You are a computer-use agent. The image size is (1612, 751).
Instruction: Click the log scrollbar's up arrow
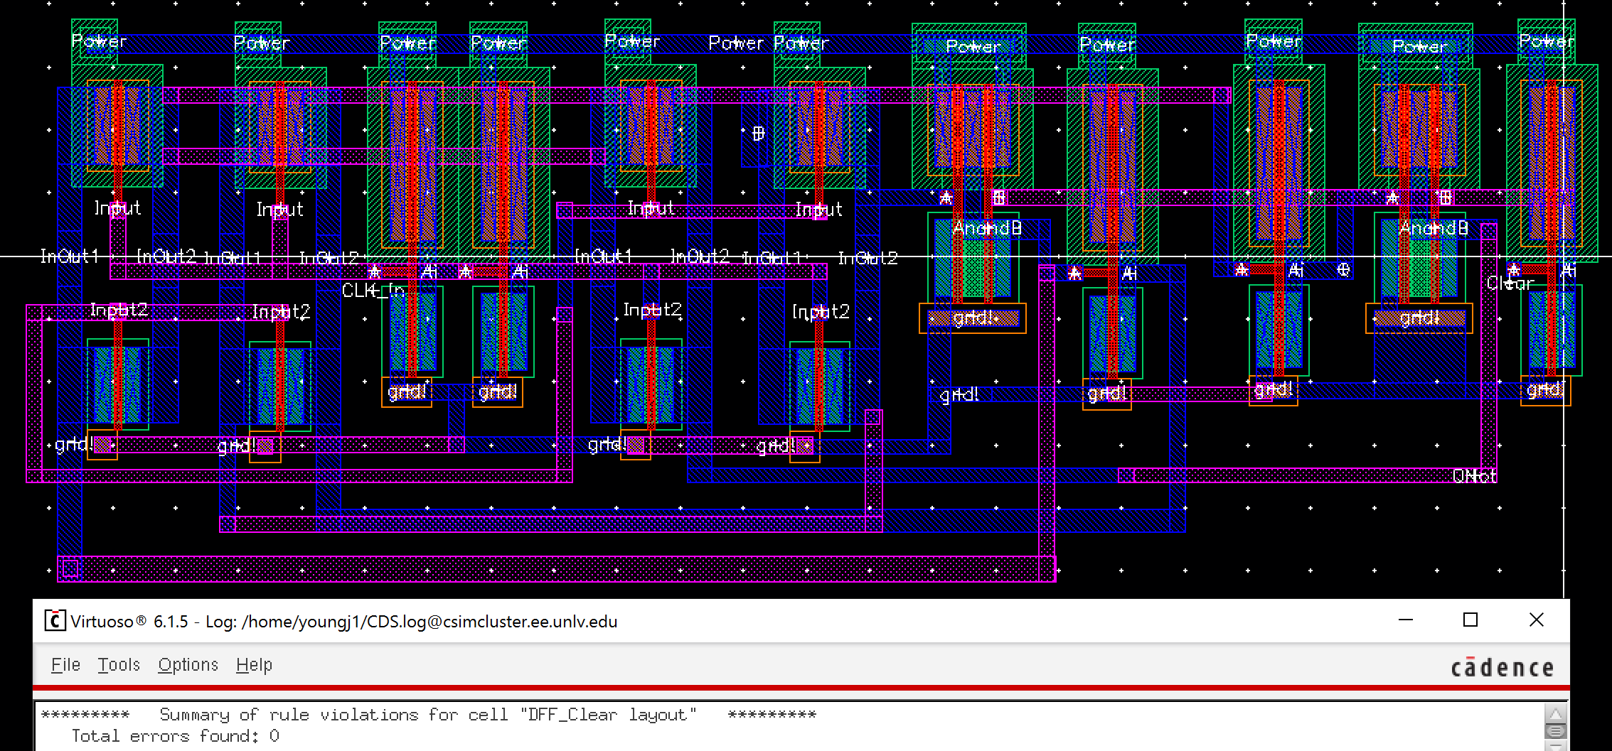coord(1555,714)
